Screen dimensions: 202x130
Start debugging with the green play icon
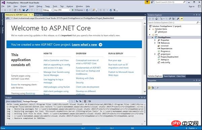(x=73, y=10)
